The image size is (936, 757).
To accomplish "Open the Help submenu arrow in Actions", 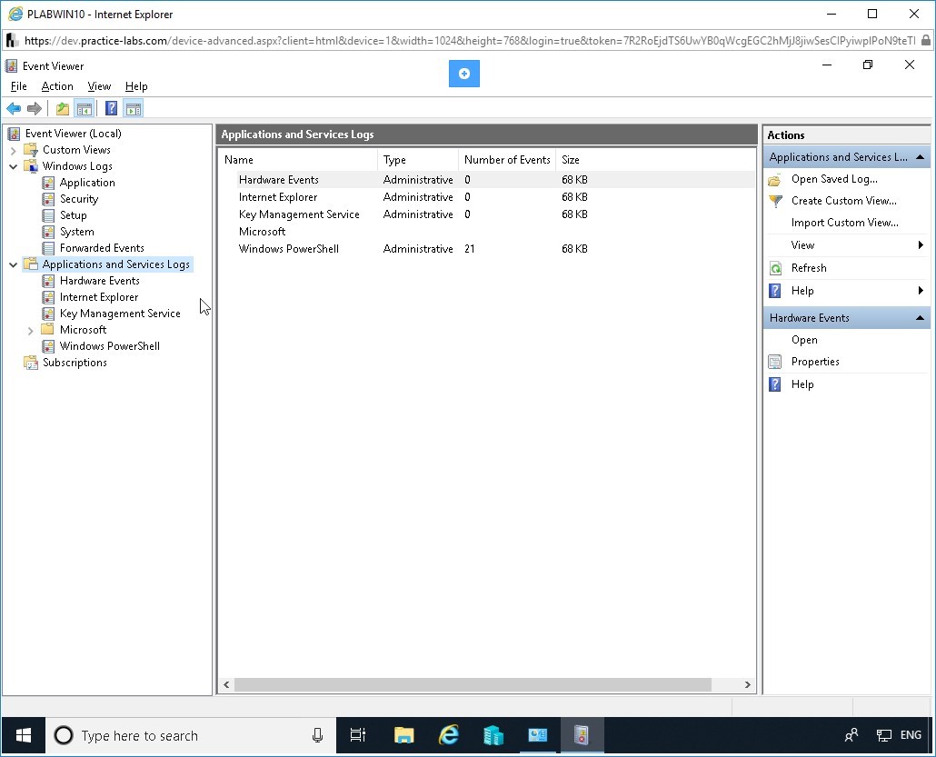I will [x=921, y=291].
